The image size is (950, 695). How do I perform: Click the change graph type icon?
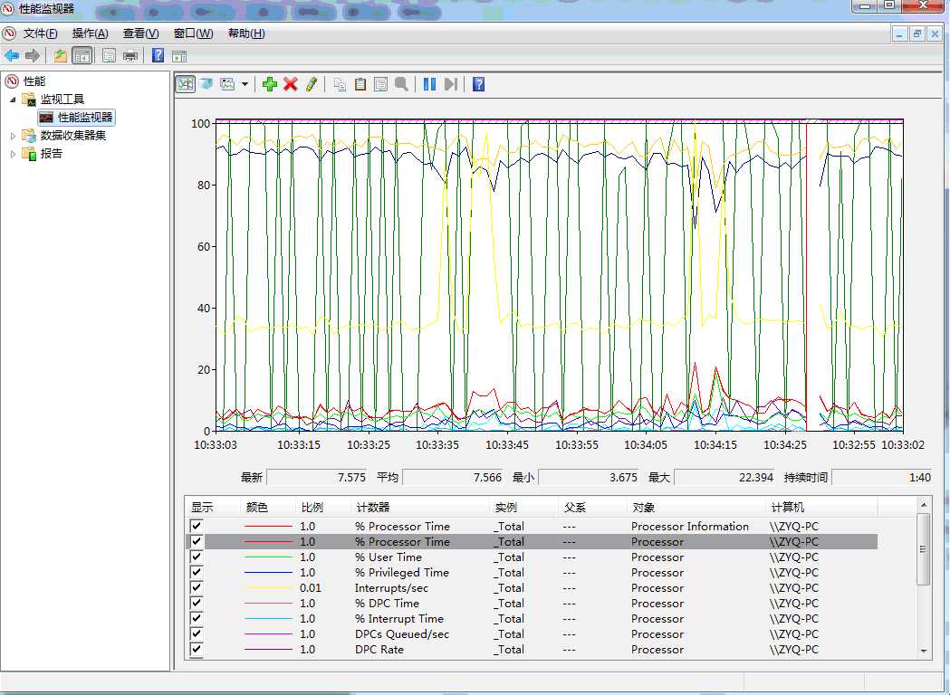(227, 84)
